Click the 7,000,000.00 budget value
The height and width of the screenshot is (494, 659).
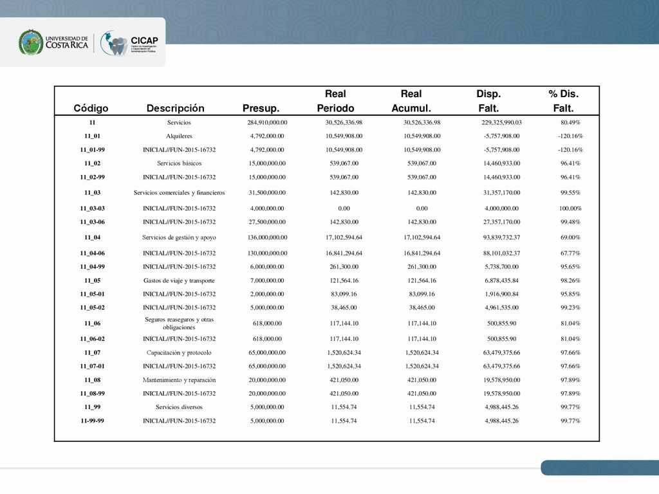(x=267, y=280)
